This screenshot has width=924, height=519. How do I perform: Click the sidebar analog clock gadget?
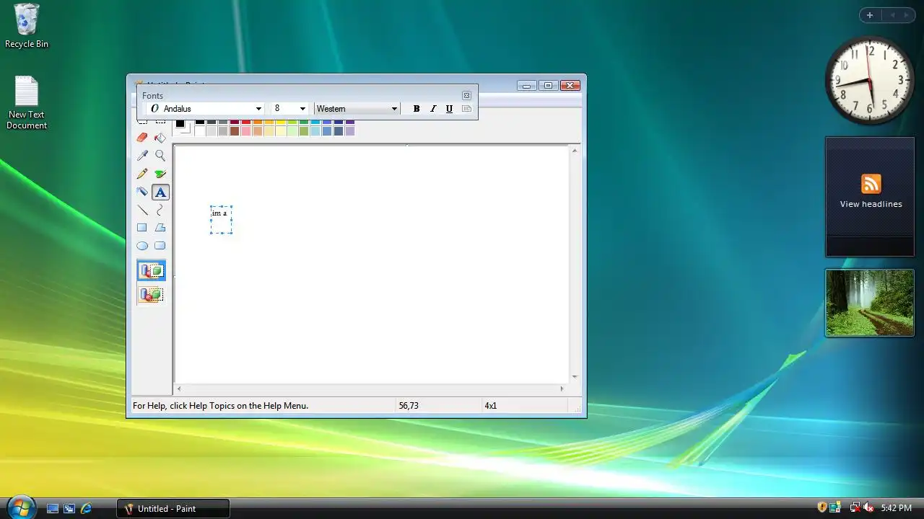click(870, 81)
